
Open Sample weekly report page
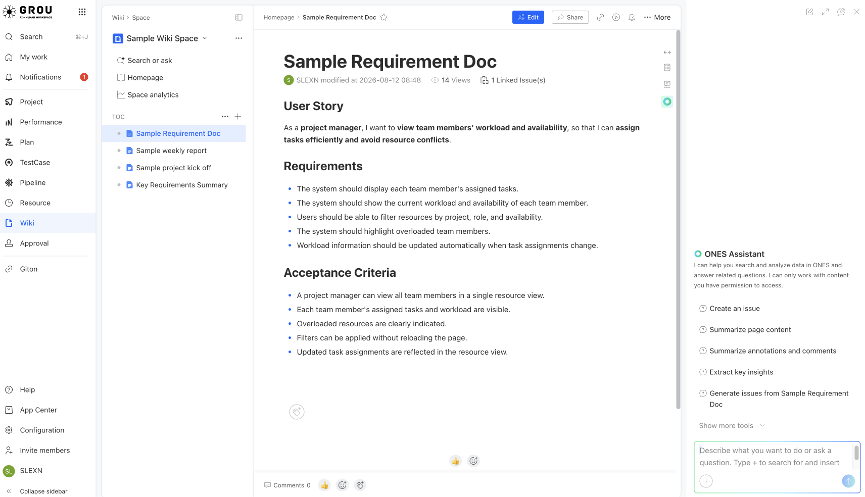pyautogui.click(x=174, y=151)
